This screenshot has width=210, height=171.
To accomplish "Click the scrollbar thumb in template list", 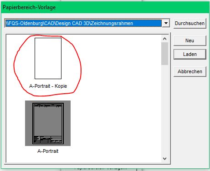I will pos(164,54).
